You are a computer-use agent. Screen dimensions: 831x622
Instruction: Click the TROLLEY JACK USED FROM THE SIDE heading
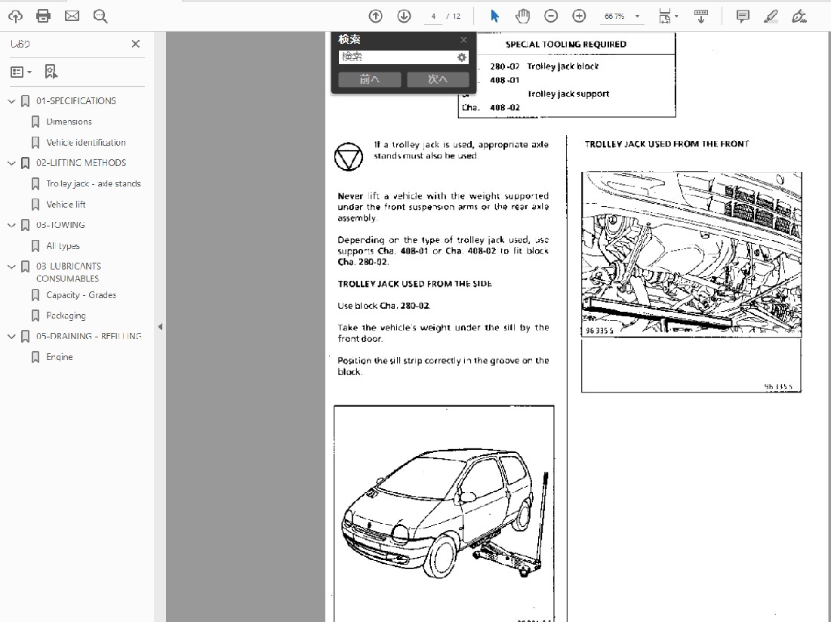pyautogui.click(x=414, y=284)
